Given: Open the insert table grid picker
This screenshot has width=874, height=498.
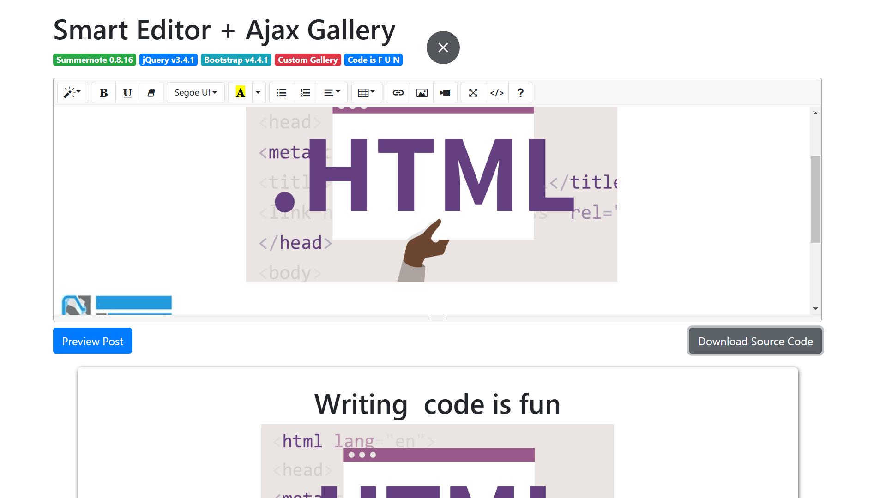Looking at the screenshot, I should [x=367, y=92].
